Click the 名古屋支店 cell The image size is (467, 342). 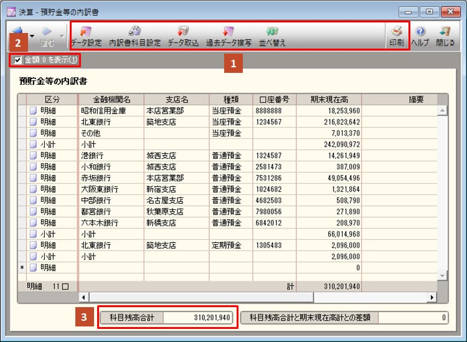(177, 200)
